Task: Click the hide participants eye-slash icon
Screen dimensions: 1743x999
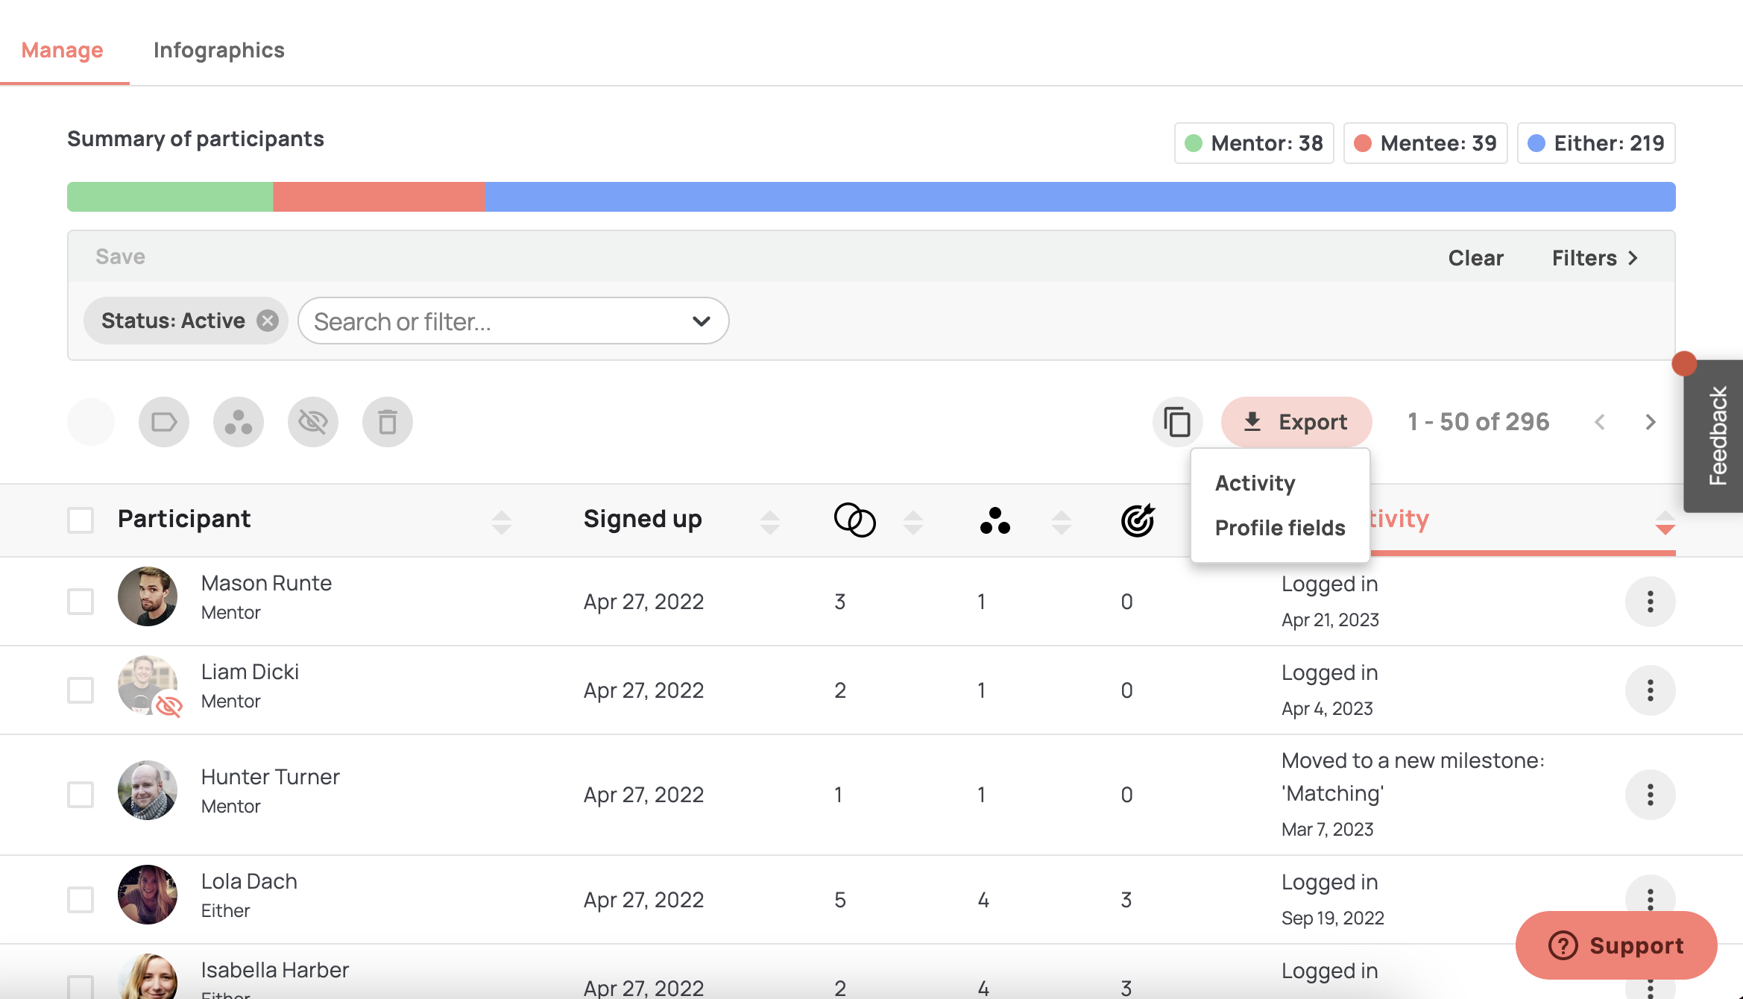Action: [313, 422]
